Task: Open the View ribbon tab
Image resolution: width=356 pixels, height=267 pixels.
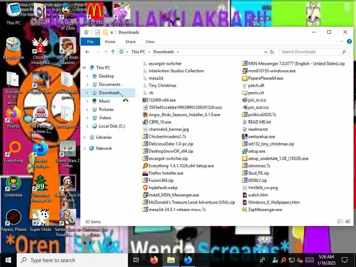Action: (x=150, y=42)
